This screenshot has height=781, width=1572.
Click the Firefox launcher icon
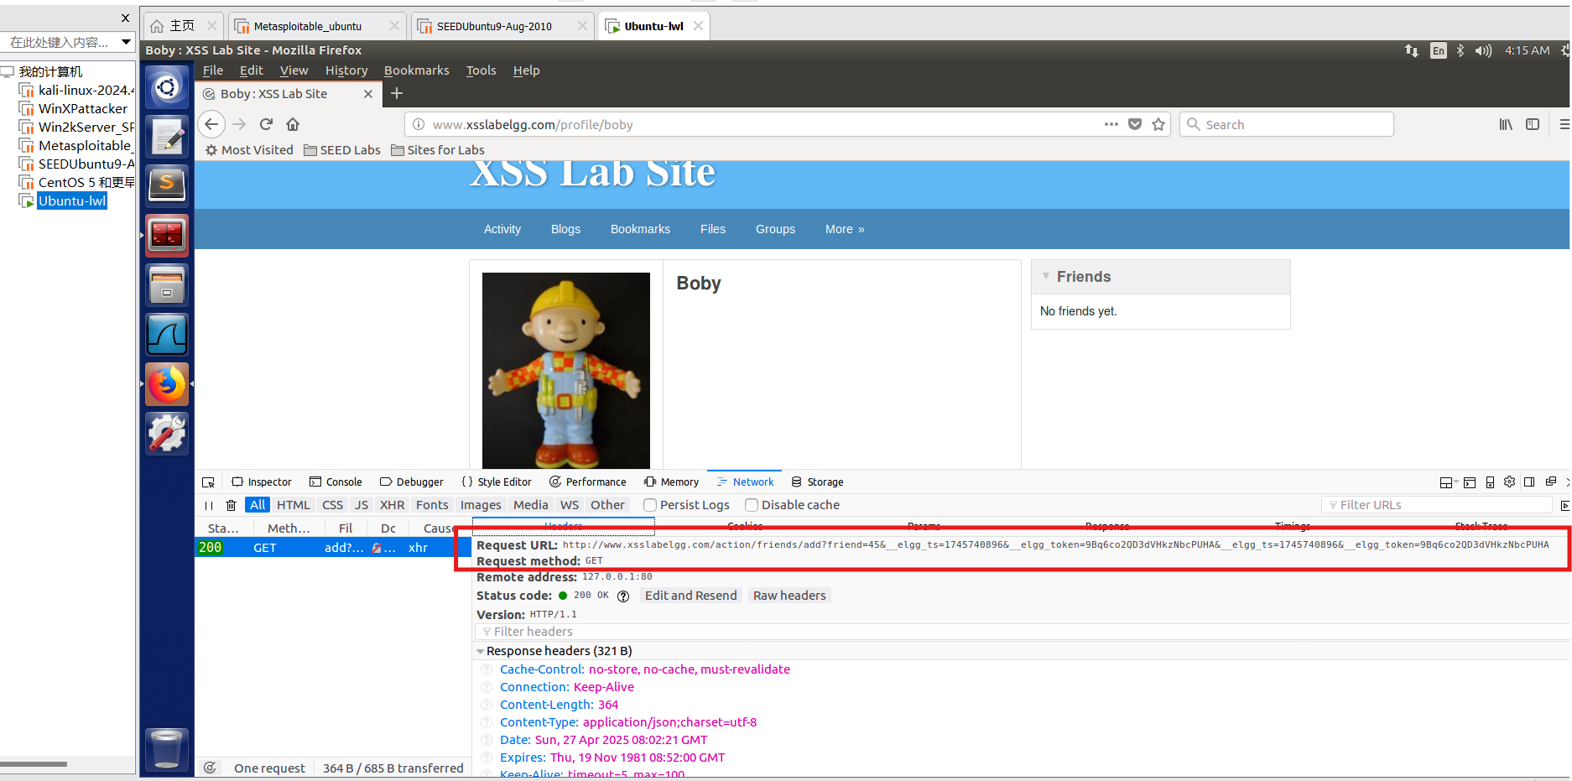pos(167,384)
